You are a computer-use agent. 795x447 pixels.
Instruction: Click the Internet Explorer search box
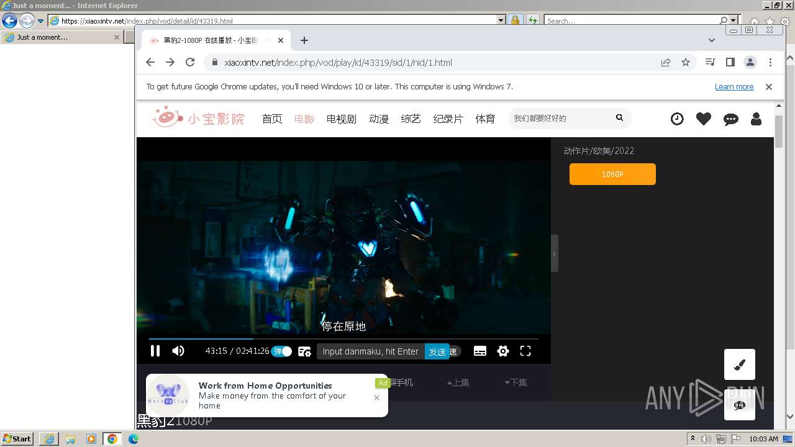click(x=632, y=20)
